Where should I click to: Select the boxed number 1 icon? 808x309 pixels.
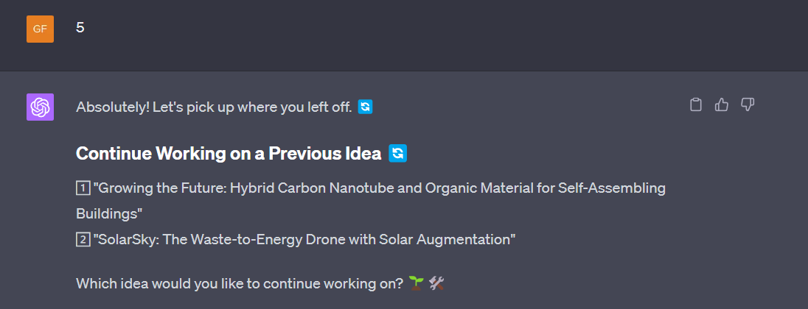click(83, 188)
